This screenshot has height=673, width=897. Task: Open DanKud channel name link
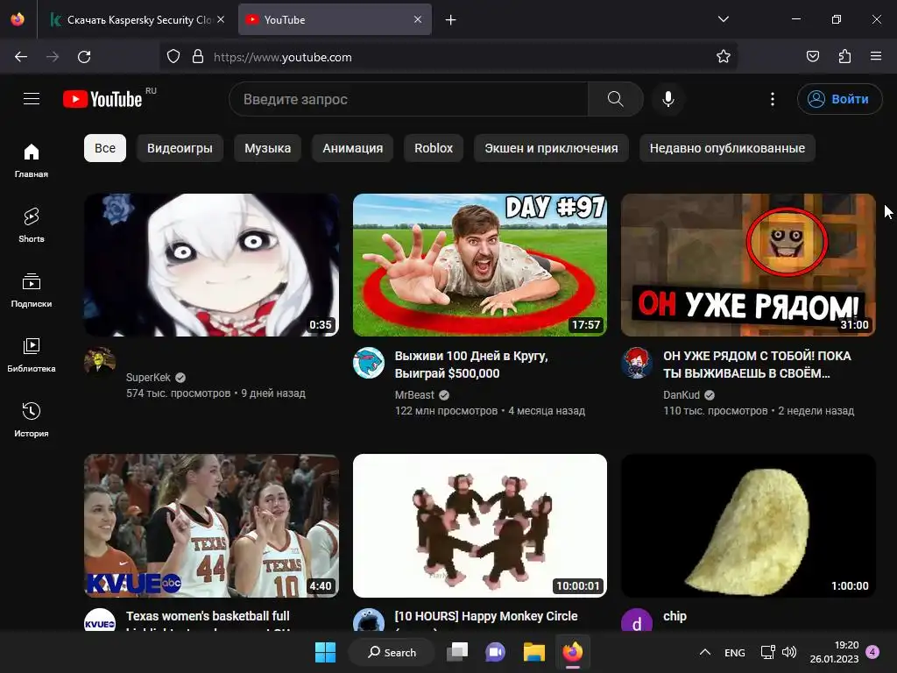[x=682, y=395]
